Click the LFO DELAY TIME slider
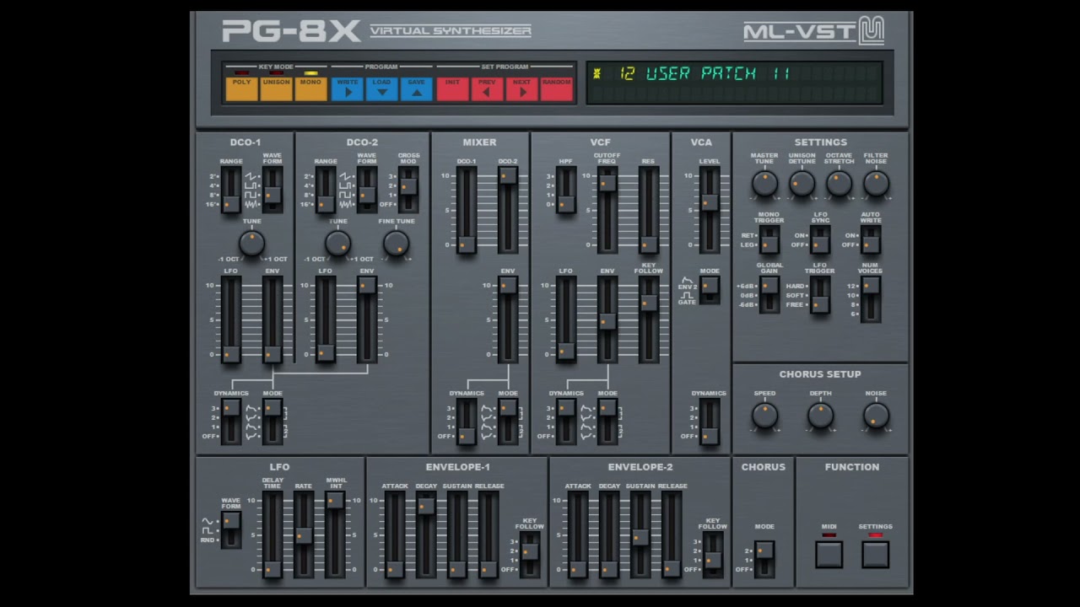Screen dimensions: 1080x607 [x=272, y=535]
